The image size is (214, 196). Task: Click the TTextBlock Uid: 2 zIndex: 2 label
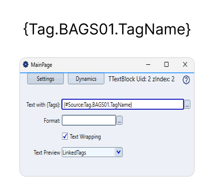(142, 79)
